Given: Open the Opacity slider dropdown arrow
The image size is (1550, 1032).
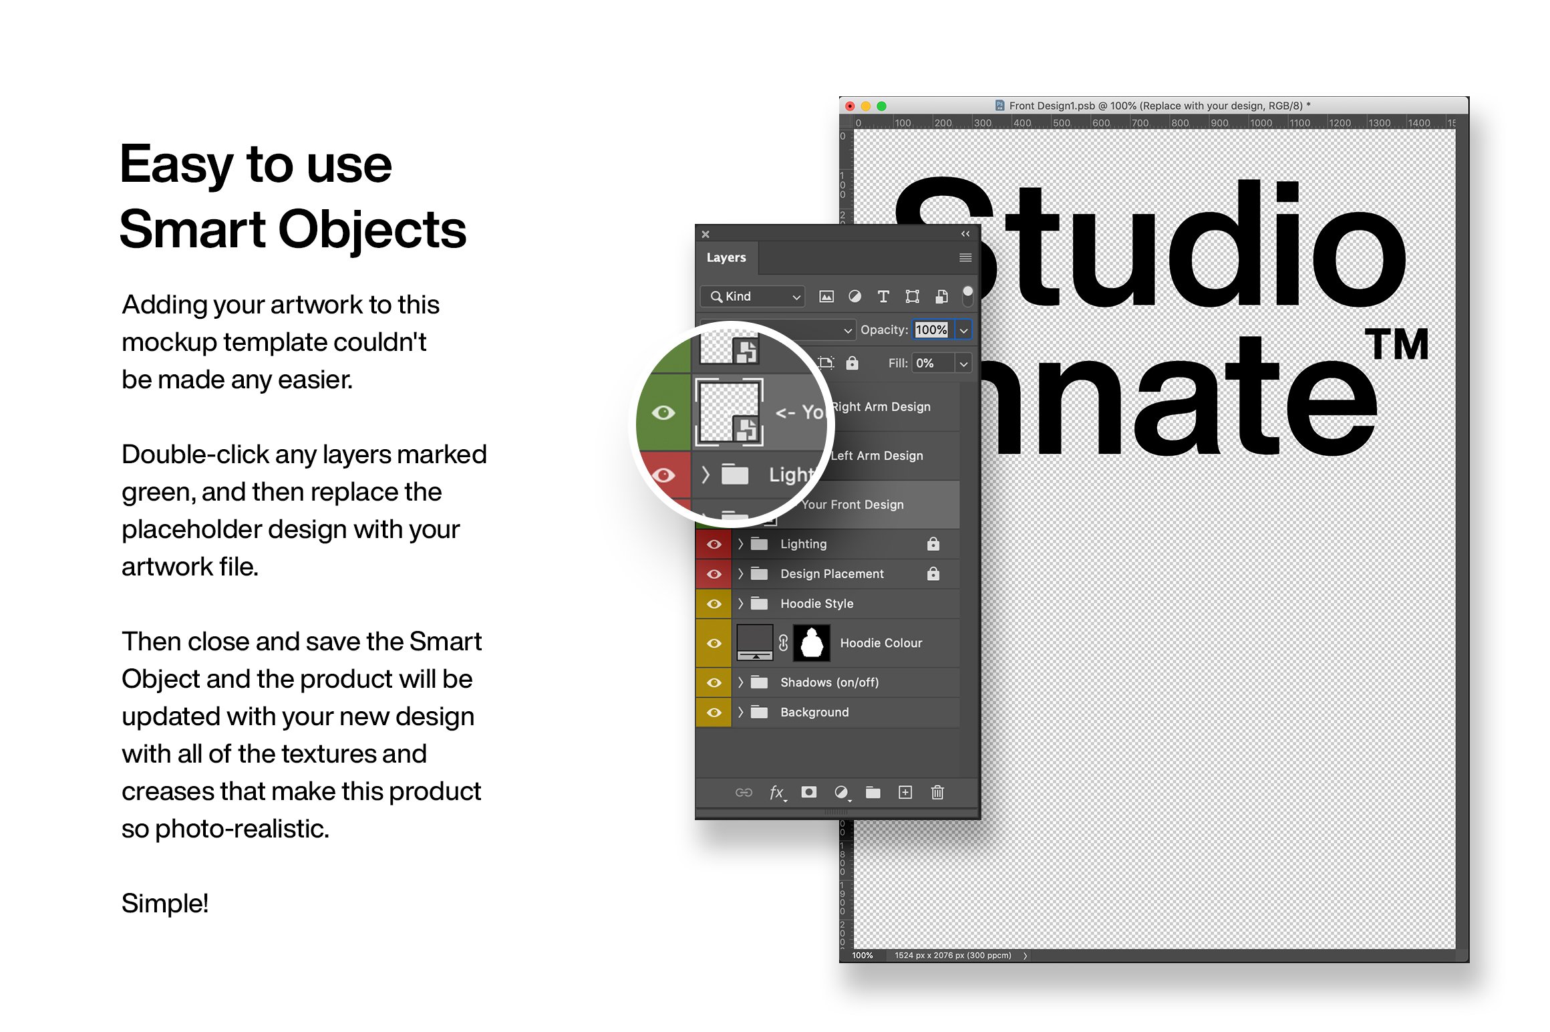Looking at the screenshot, I should click(963, 330).
